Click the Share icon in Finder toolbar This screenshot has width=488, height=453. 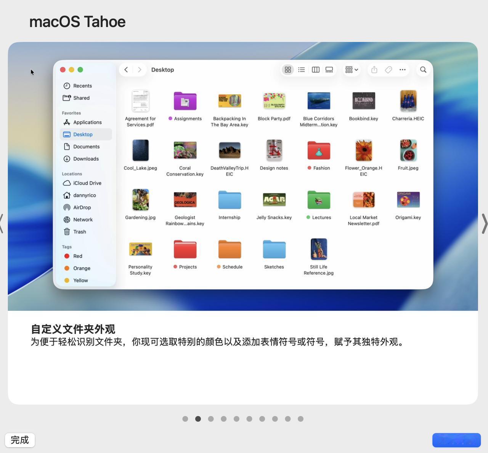(x=374, y=70)
